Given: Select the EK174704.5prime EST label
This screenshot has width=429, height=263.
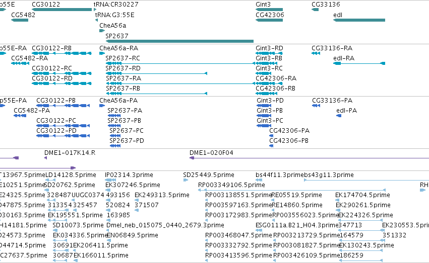Looking at the screenshot, I should pos(362,195).
